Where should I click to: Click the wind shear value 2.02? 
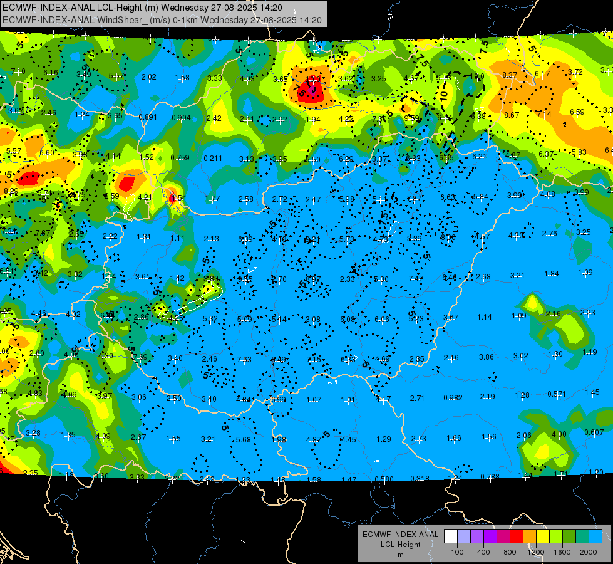coord(148,76)
